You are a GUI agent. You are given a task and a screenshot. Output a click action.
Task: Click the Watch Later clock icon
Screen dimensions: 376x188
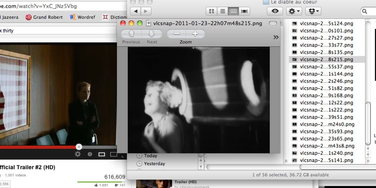(90, 154)
